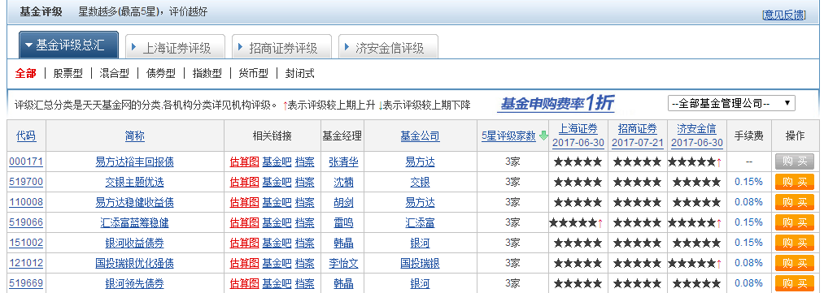Filter by 债券型 funds
Screen dimensions: 824x293
160,73
